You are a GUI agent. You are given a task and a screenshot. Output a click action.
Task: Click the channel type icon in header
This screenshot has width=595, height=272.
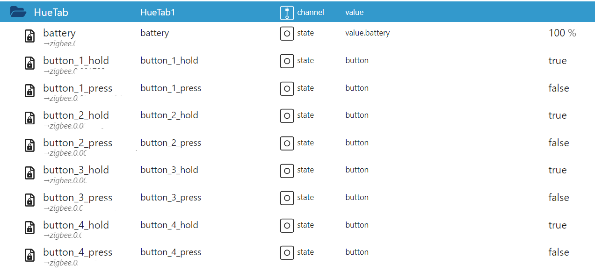point(287,13)
